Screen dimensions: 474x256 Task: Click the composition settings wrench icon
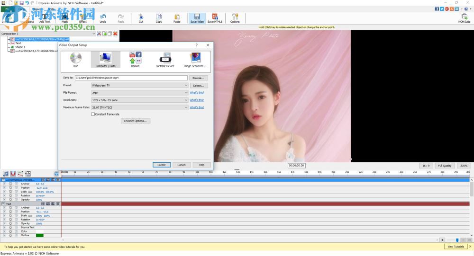tap(99, 34)
